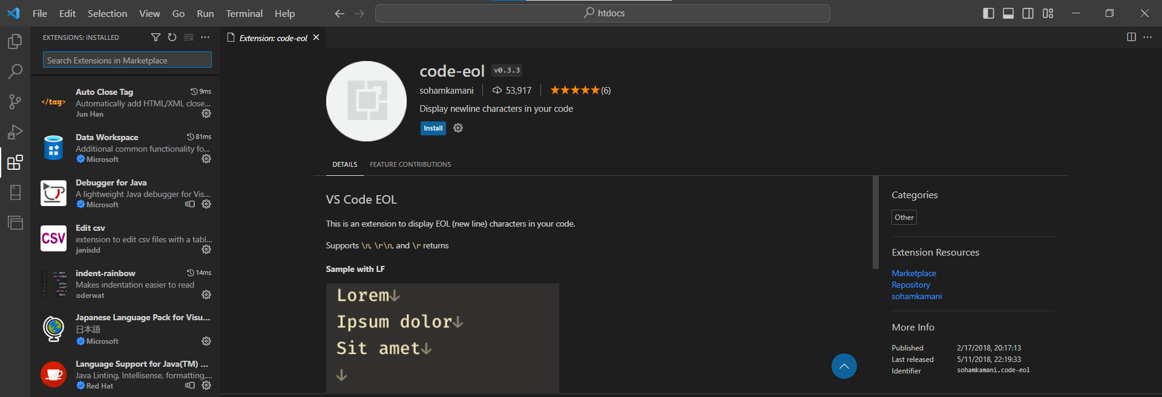Image resolution: width=1162 pixels, height=397 pixels.
Task: Open the Run and Debug view
Action: point(15,132)
